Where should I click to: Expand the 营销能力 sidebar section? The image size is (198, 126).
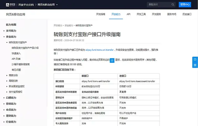(x=4, y=104)
